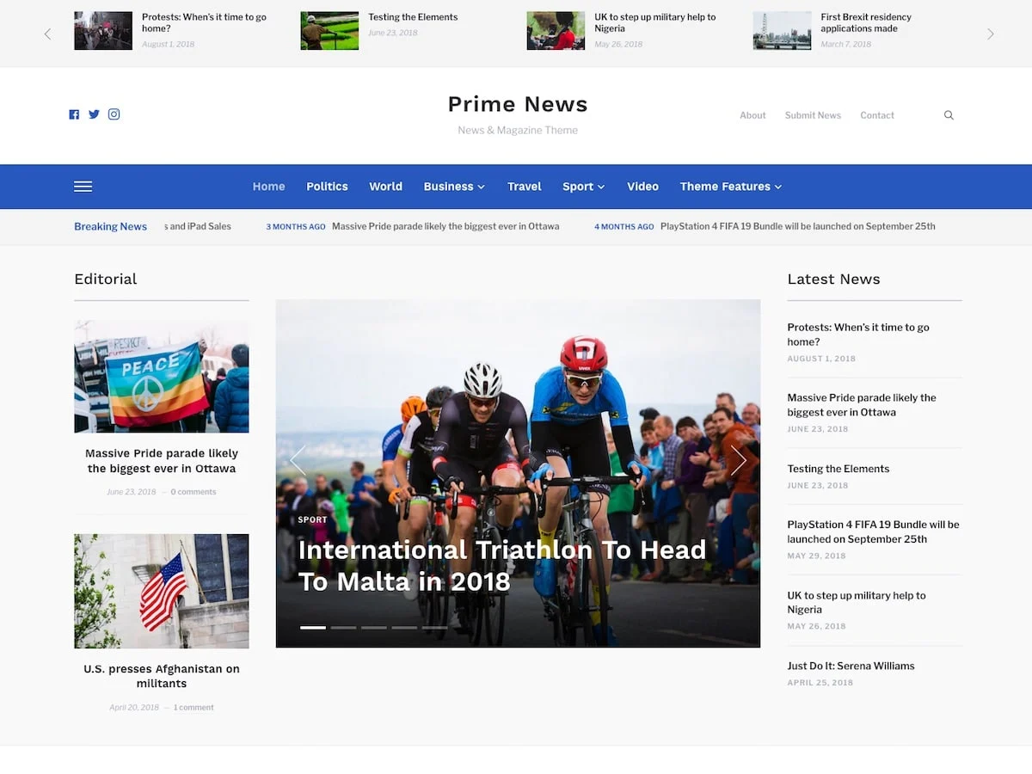Open the Facebook social icon
Screen dimensions: 1032x774
click(x=74, y=114)
